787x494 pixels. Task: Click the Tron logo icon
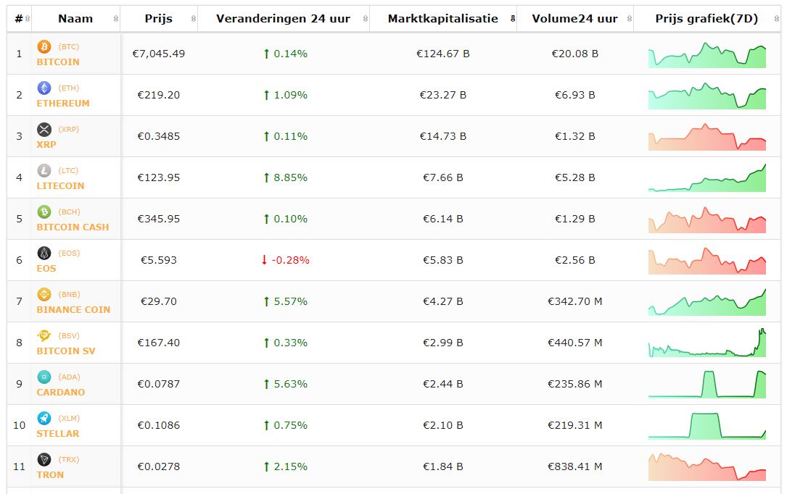44,460
